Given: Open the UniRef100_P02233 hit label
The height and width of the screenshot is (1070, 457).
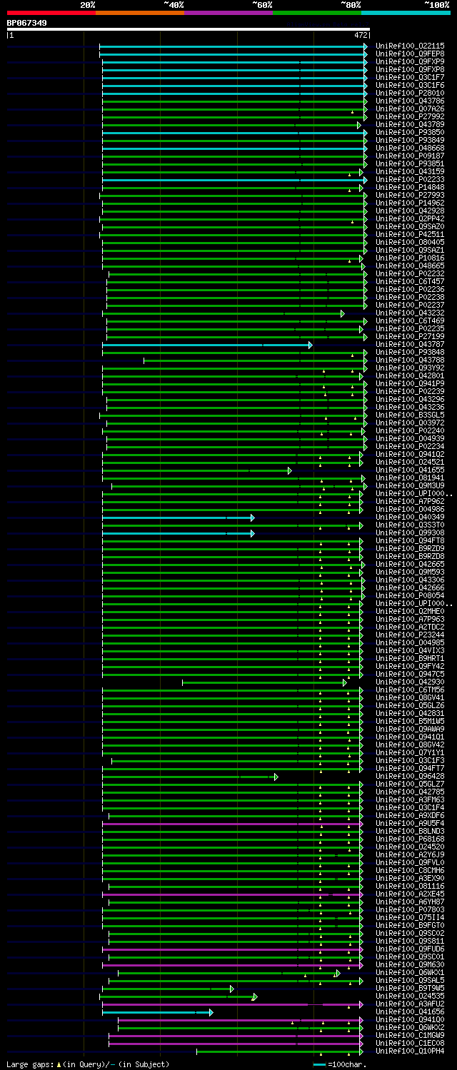Looking at the screenshot, I should [x=410, y=179].
